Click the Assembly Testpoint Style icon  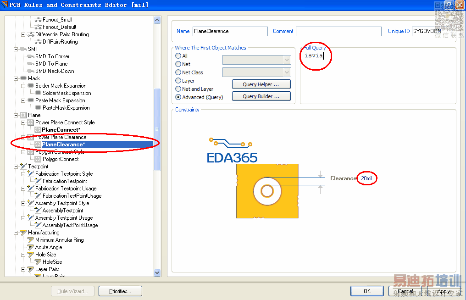(31, 203)
